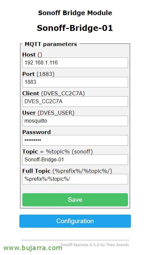Click the Sonoff-Tasmota 6.5.0 footer text

point(95,245)
